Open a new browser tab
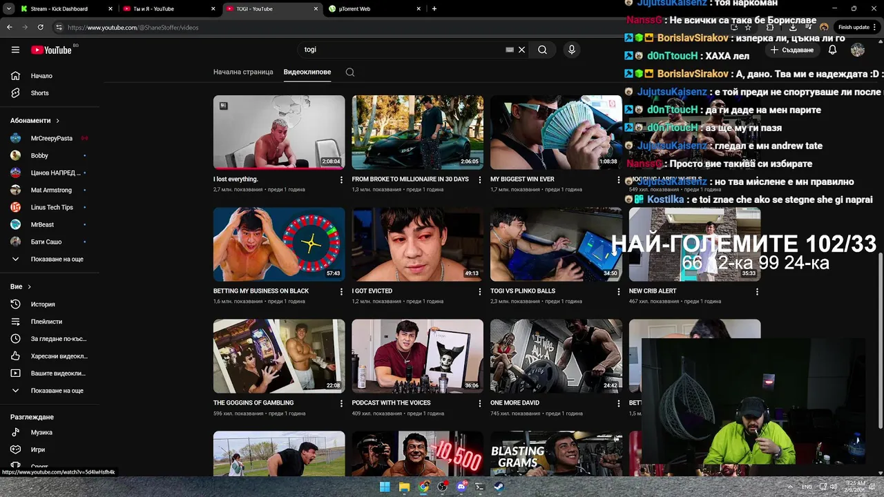Image resolution: width=884 pixels, height=497 pixels. click(x=434, y=9)
